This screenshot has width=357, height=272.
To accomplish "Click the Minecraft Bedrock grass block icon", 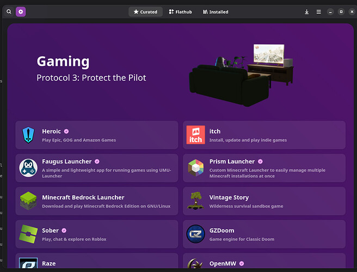I will (x=28, y=201).
